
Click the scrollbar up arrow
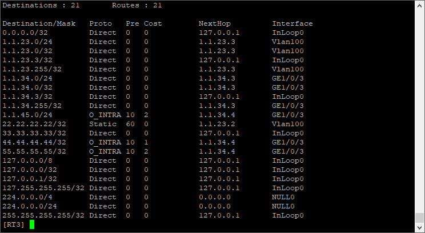(420, 5)
